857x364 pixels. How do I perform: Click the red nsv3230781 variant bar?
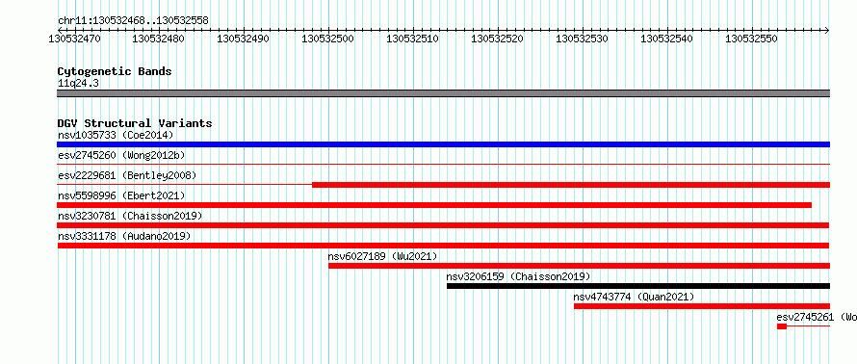coord(443,225)
